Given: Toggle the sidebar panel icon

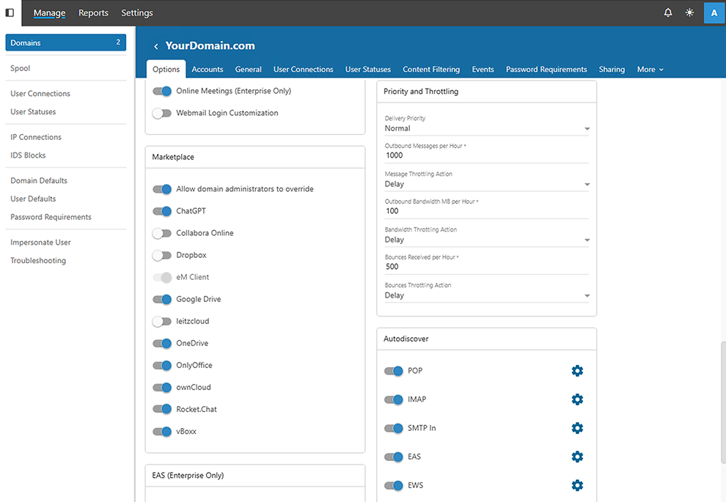Looking at the screenshot, I should 10,12.
